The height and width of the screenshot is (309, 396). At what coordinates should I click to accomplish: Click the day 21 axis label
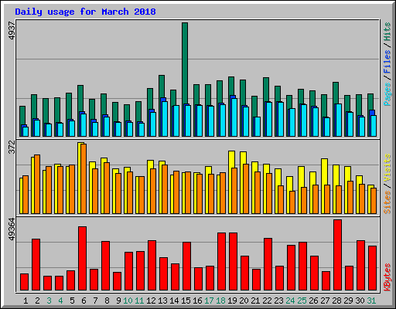tap(255, 301)
